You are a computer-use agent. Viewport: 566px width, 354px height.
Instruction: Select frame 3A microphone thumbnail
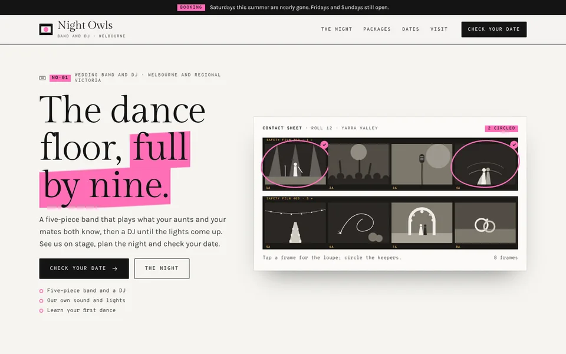pyautogui.click(x=422, y=165)
